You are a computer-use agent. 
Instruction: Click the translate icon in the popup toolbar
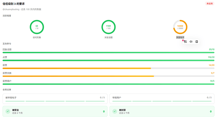click(186, 42)
